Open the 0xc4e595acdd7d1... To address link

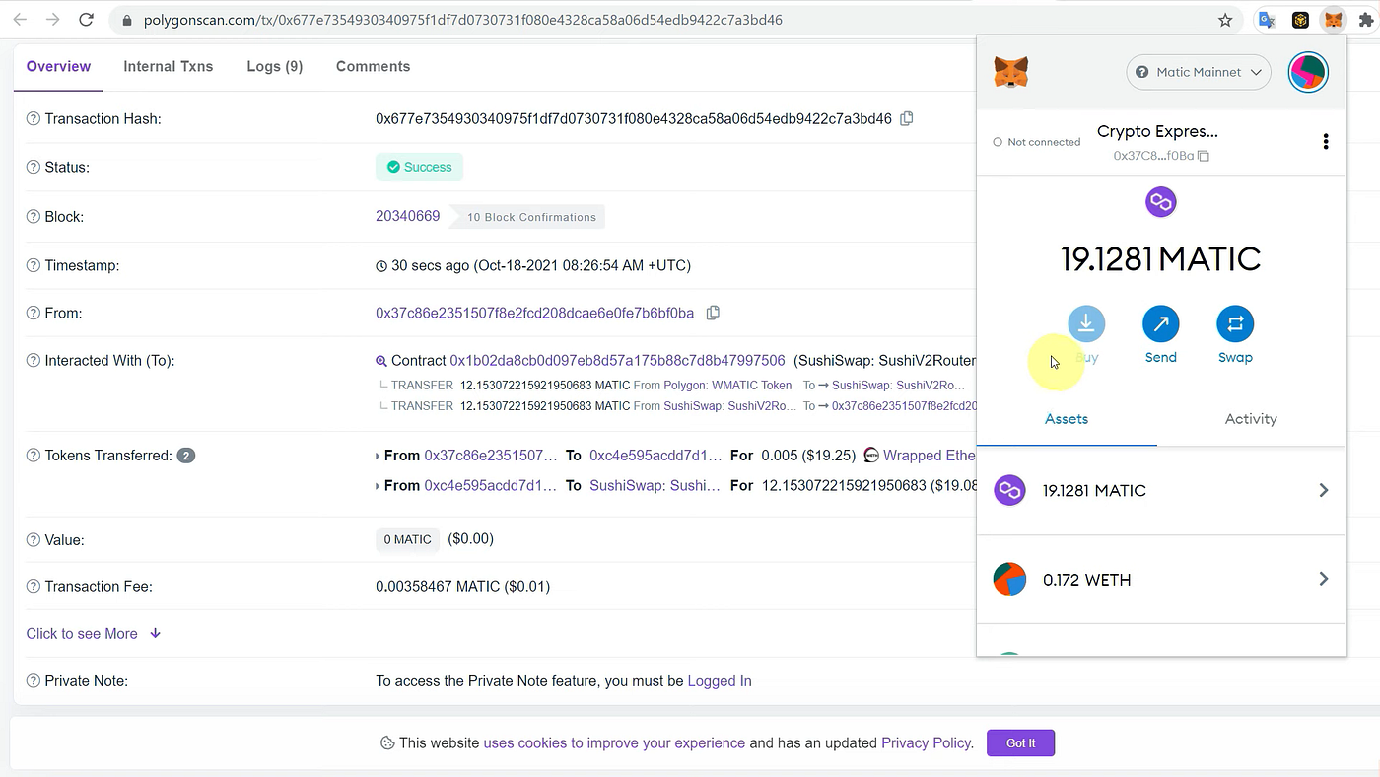655,456
